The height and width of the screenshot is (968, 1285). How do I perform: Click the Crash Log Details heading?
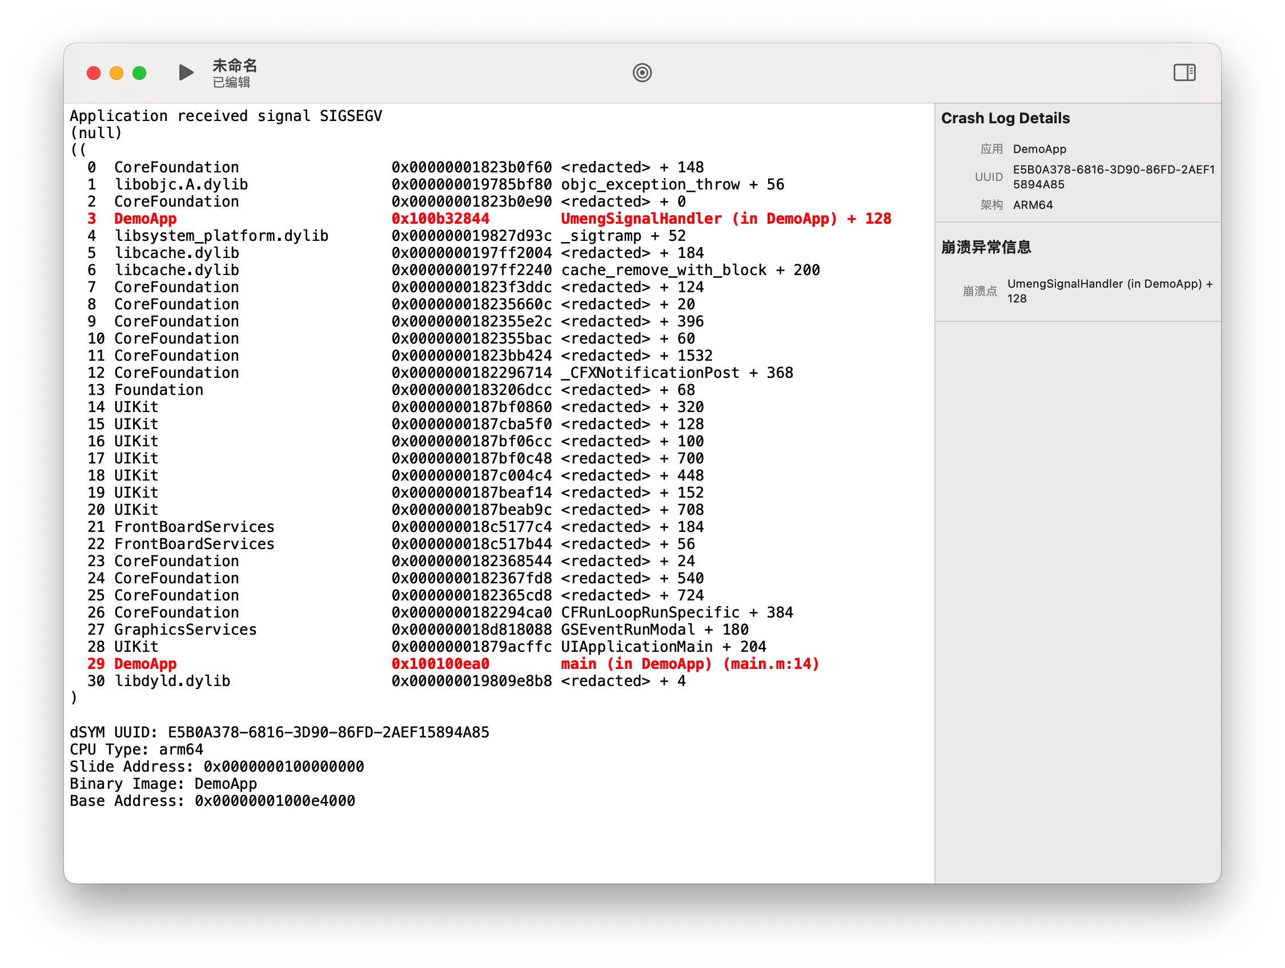(x=1005, y=119)
